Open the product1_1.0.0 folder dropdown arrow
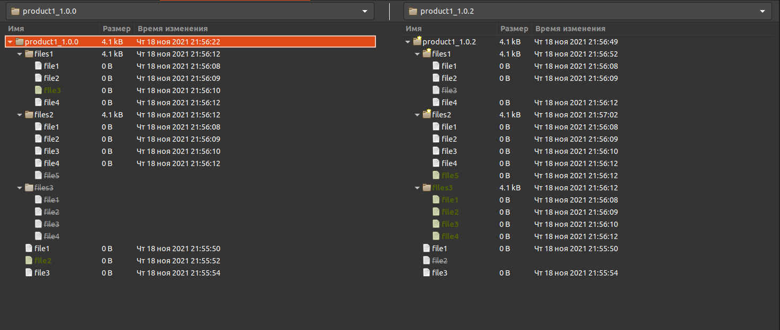Screen dimensions: 780x330 [x=364, y=11]
